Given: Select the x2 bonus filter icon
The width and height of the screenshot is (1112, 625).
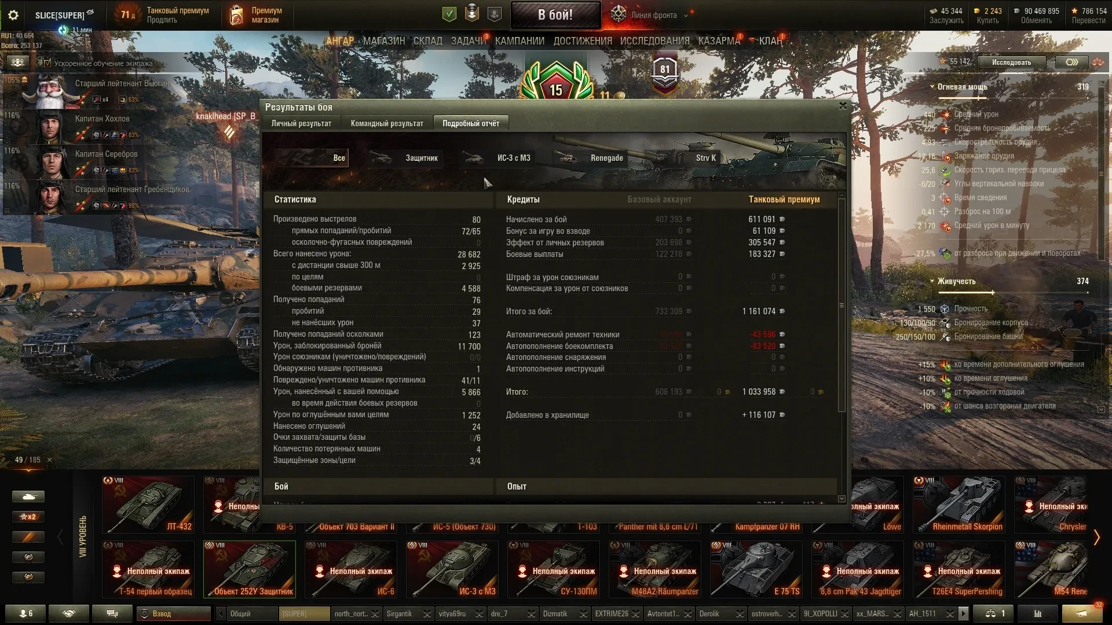Looking at the screenshot, I should coord(28,517).
